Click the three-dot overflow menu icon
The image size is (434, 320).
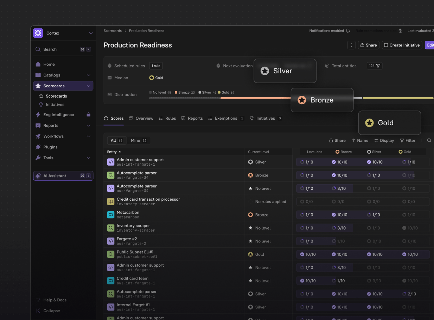click(351, 45)
